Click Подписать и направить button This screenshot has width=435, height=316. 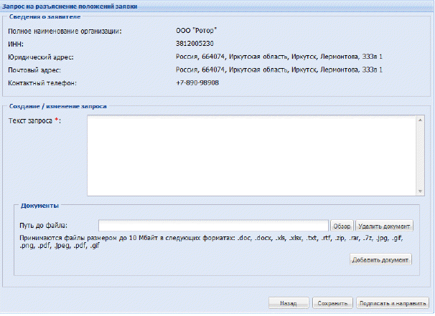(x=393, y=303)
